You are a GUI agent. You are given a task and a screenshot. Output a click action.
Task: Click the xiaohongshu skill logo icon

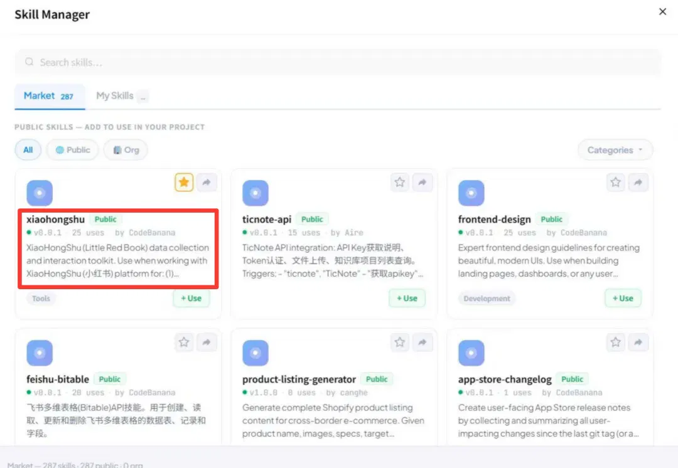(40, 193)
